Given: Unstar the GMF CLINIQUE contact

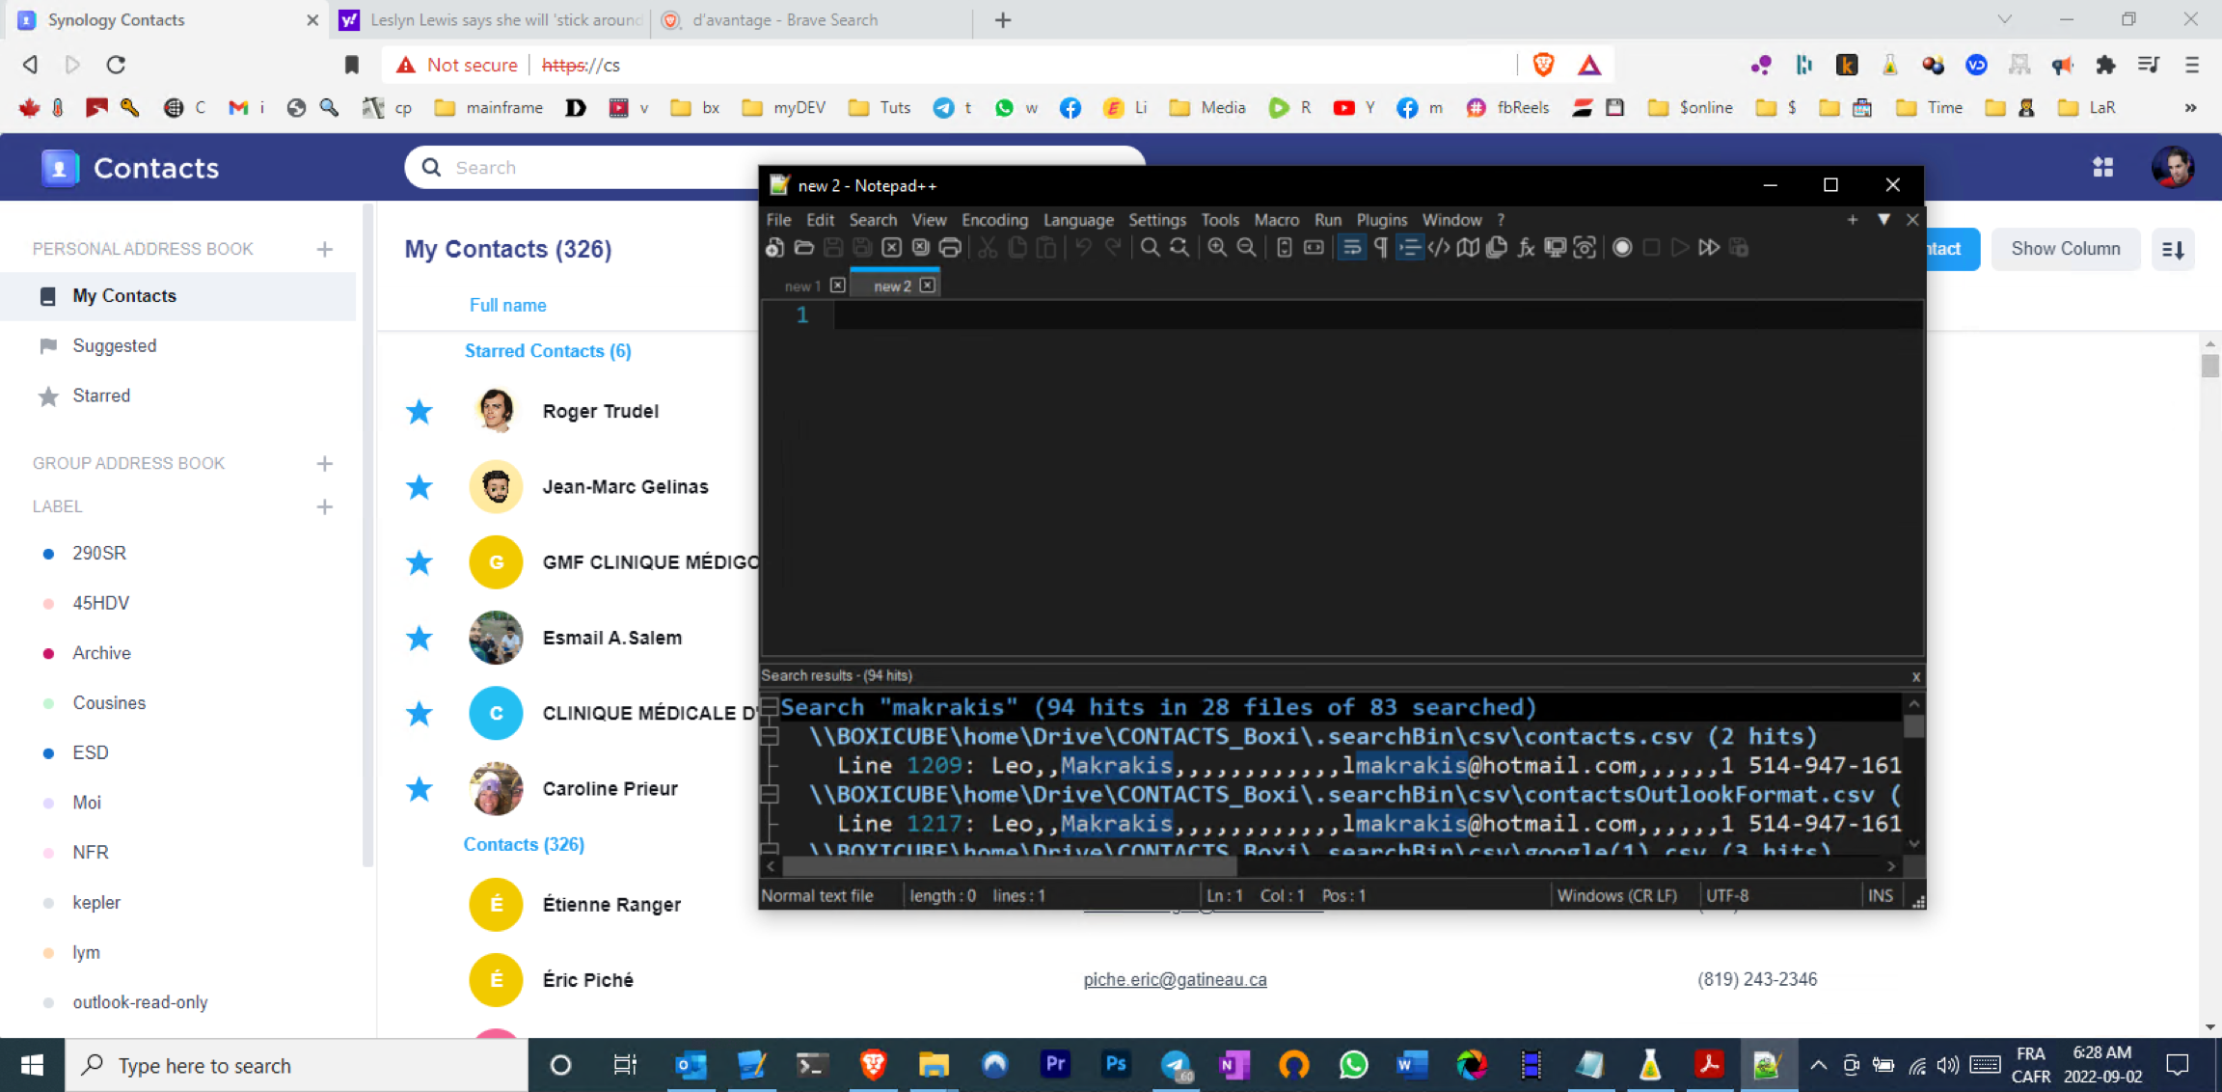Looking at the screenshot, I should (419, 562).
